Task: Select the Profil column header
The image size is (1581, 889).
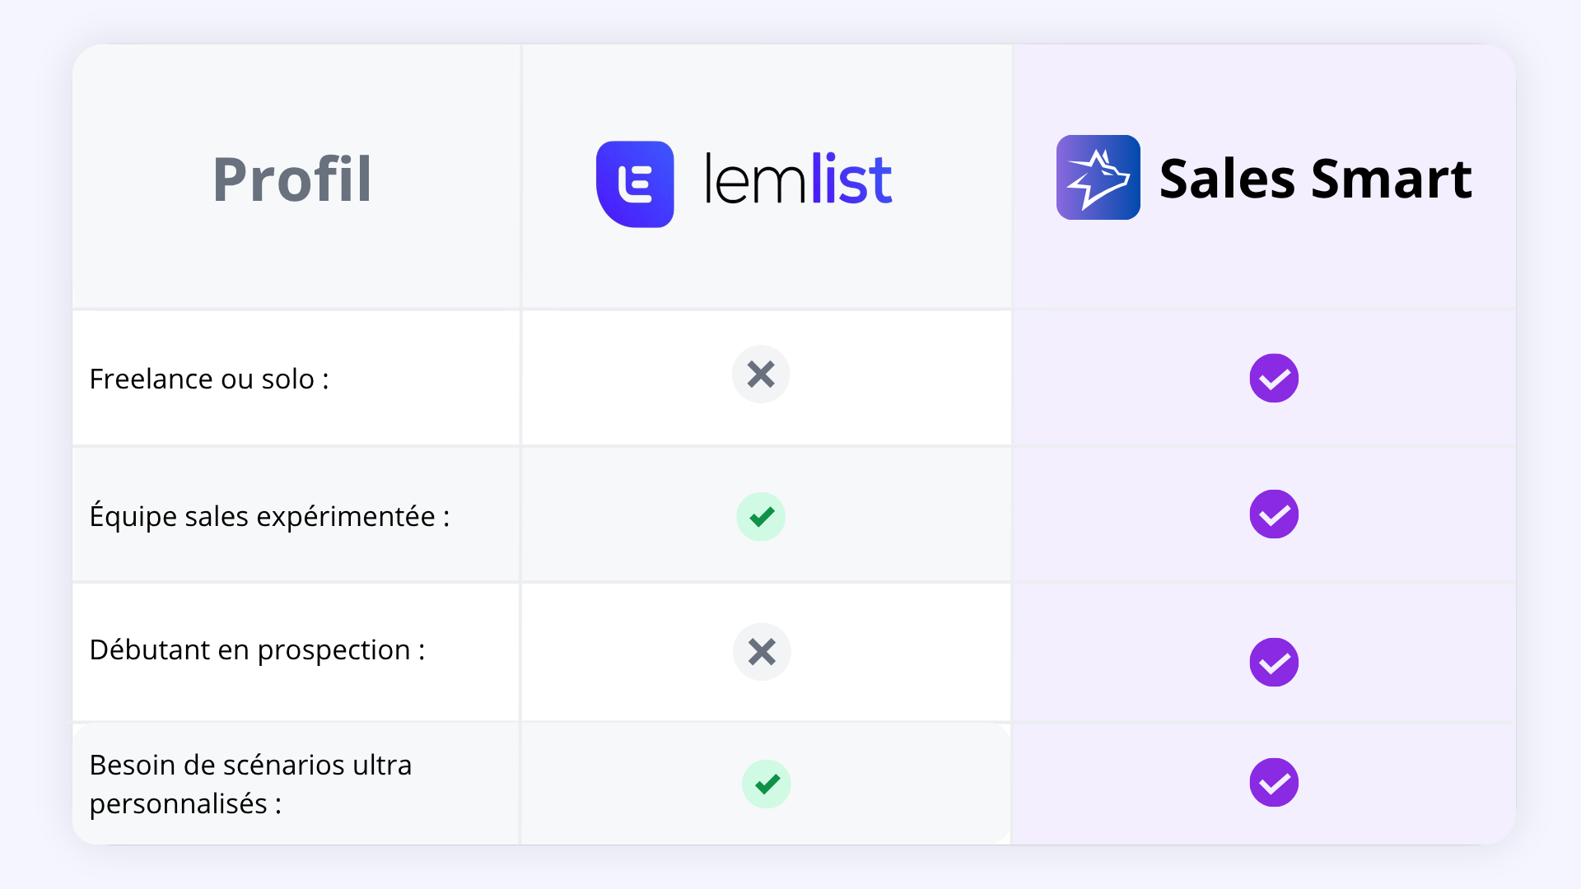Action: 292,179
